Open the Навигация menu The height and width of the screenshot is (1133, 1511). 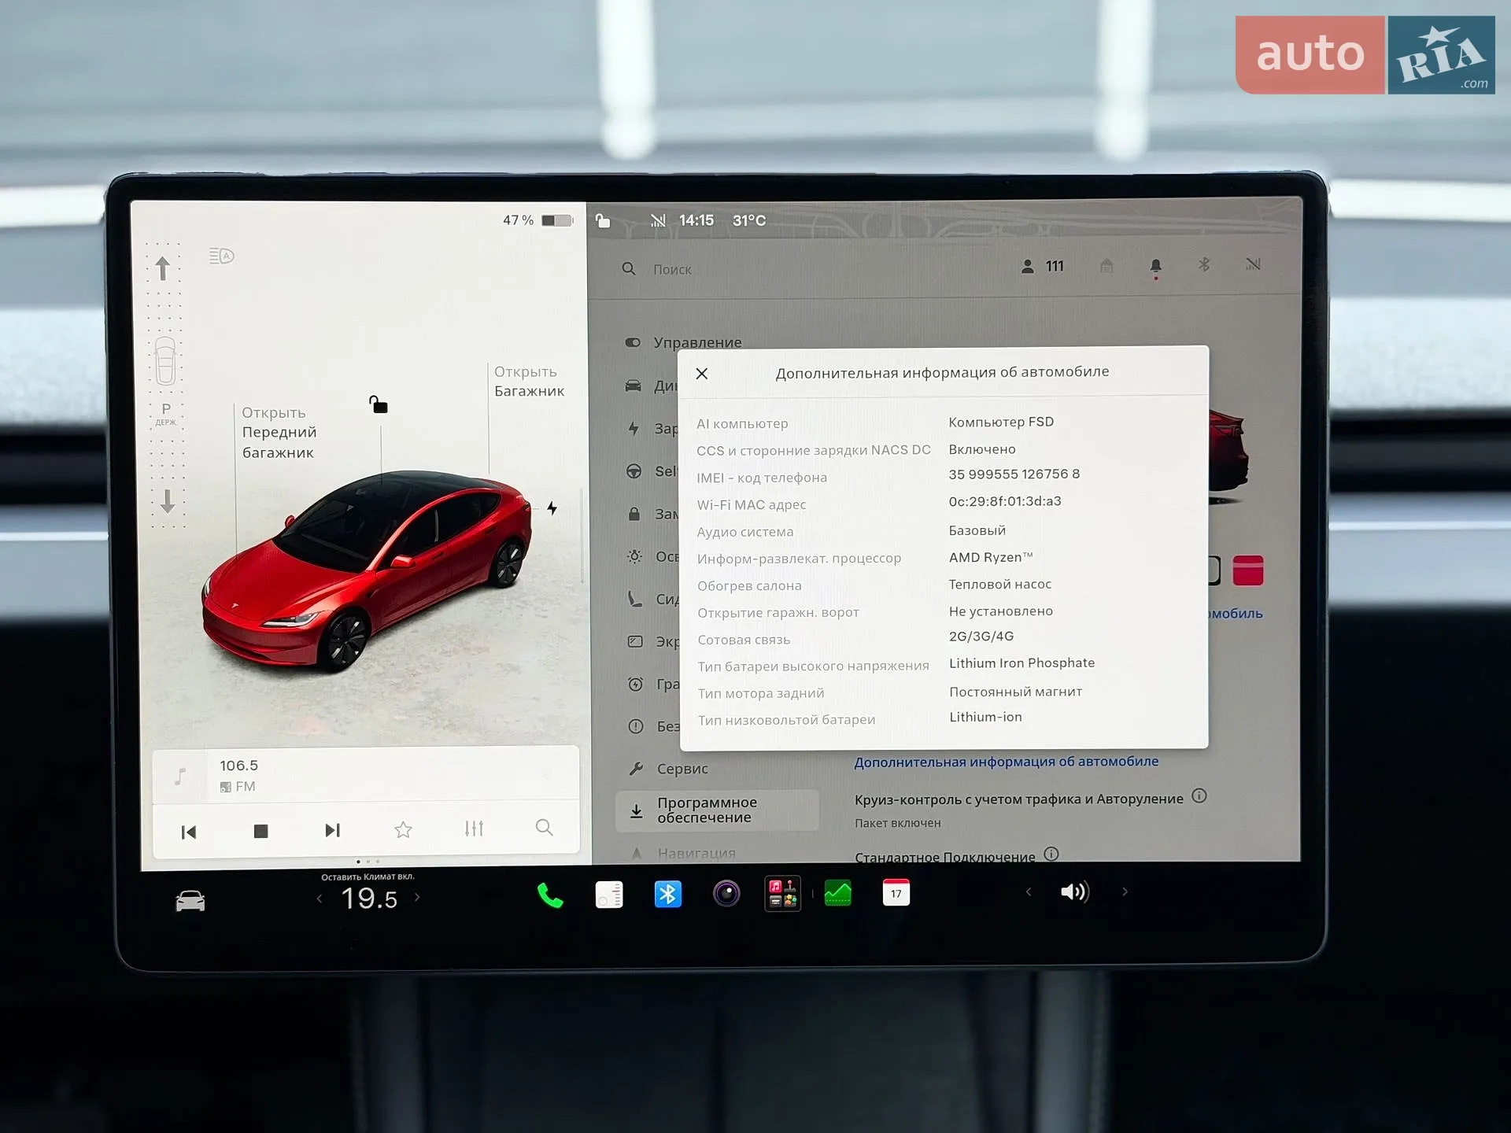click(682, 853)
